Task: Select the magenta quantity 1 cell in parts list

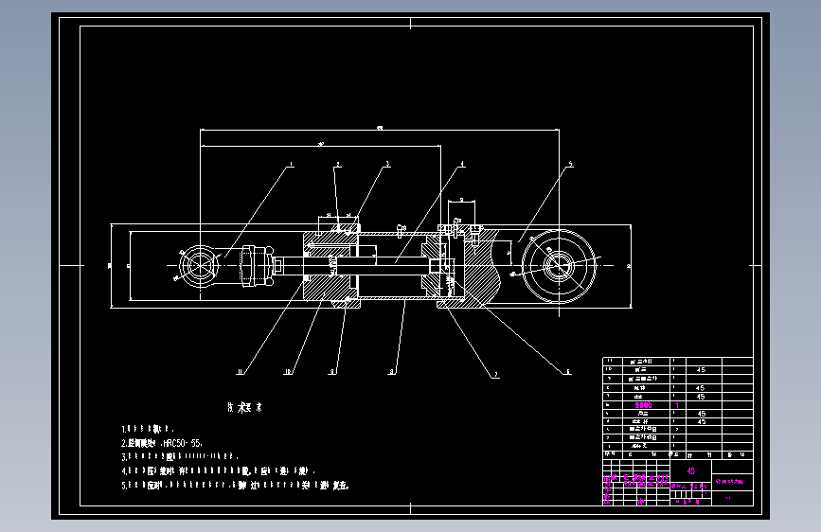Action: tap(677, 405)
